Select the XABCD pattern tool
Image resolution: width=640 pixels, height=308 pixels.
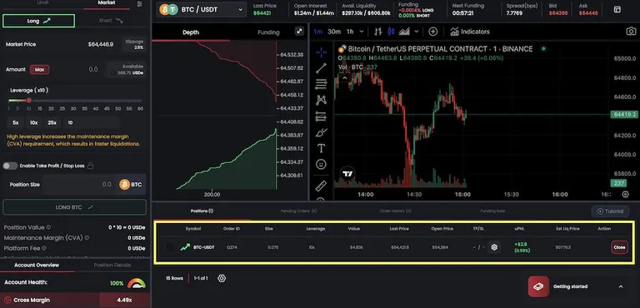(321, 100)
